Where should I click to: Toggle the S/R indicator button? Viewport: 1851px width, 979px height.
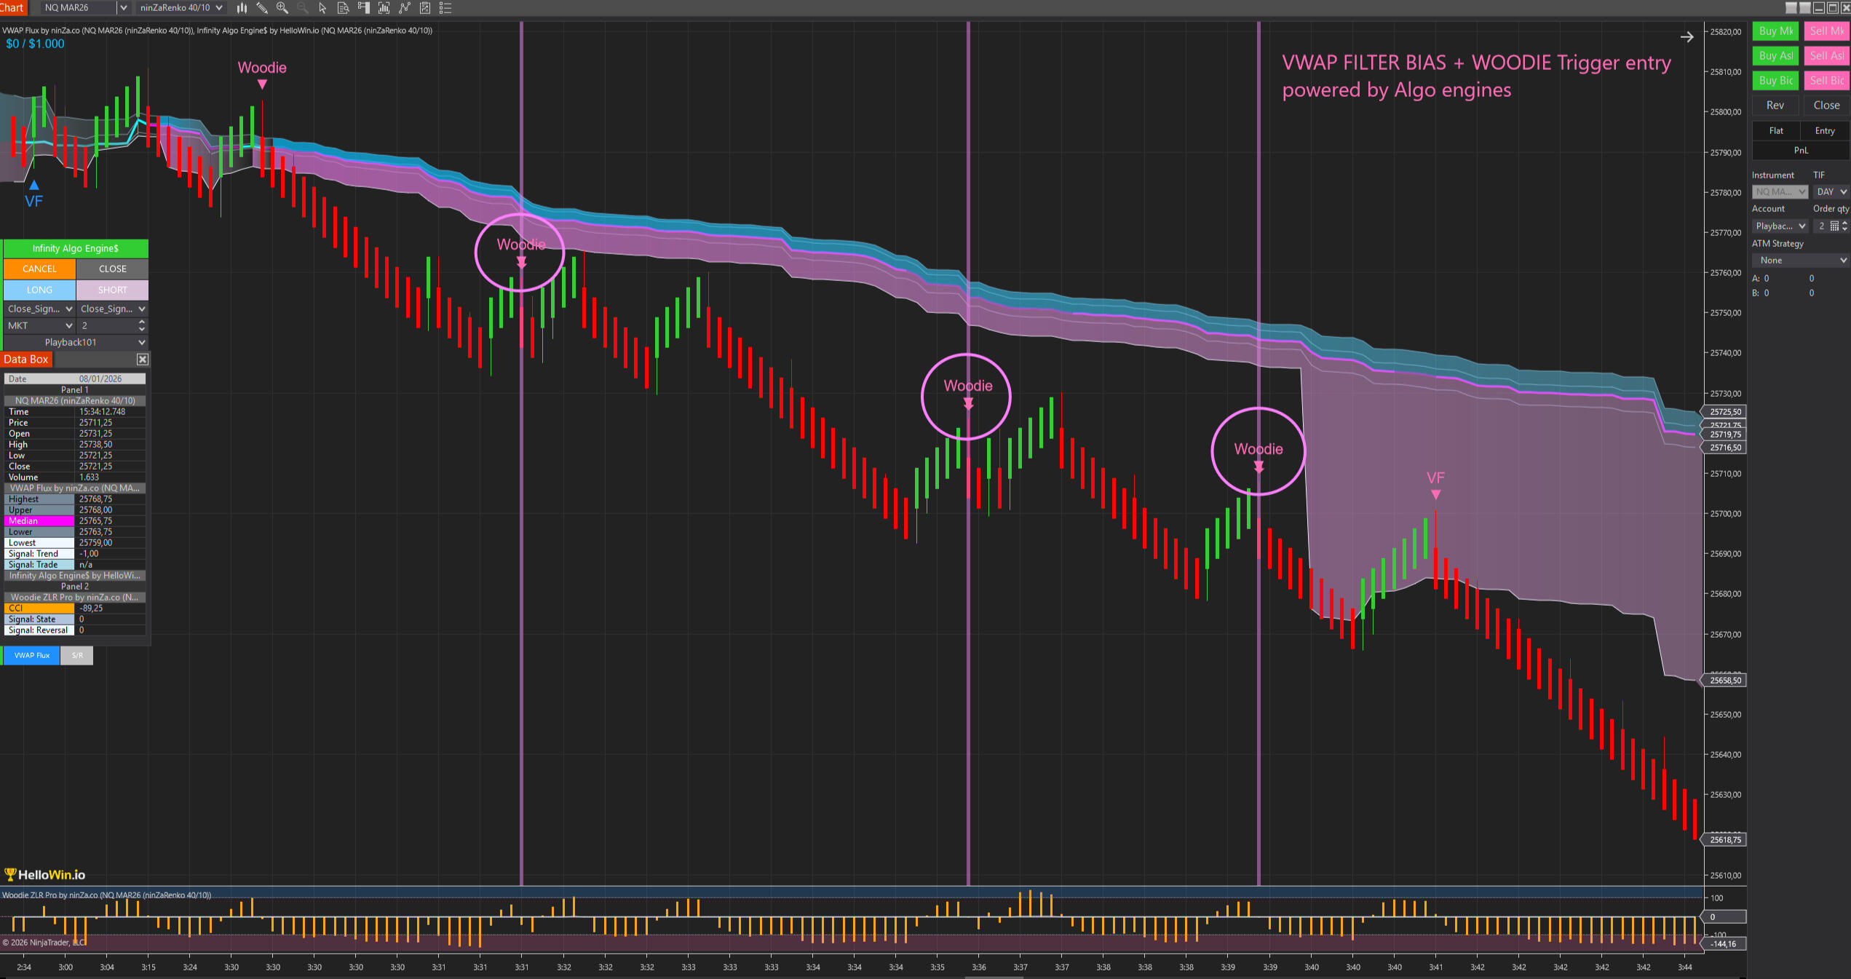tap(77, 655)
